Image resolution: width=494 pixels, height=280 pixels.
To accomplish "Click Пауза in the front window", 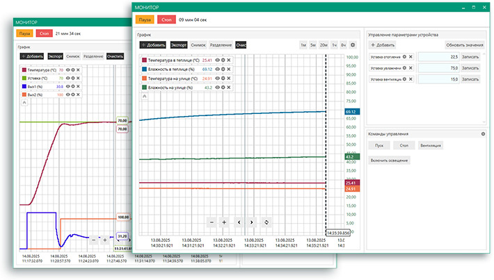I will click(x=145, y=19).
